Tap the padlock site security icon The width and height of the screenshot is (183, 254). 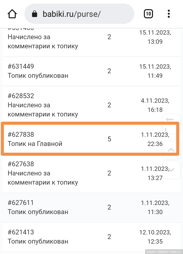click(x=35, y=14)
